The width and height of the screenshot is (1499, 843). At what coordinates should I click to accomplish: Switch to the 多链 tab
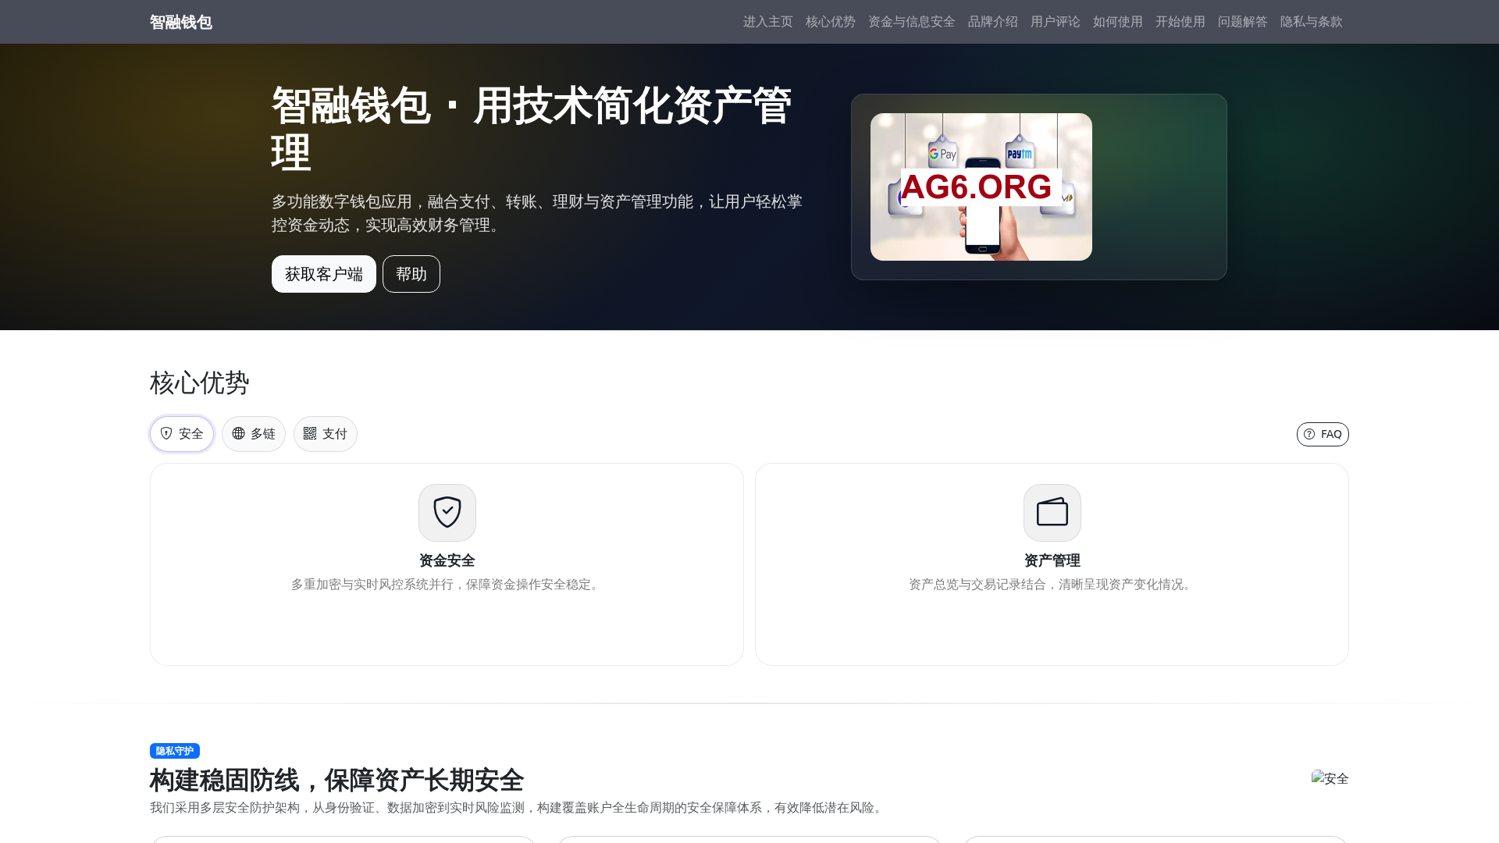tap(253, 434)
